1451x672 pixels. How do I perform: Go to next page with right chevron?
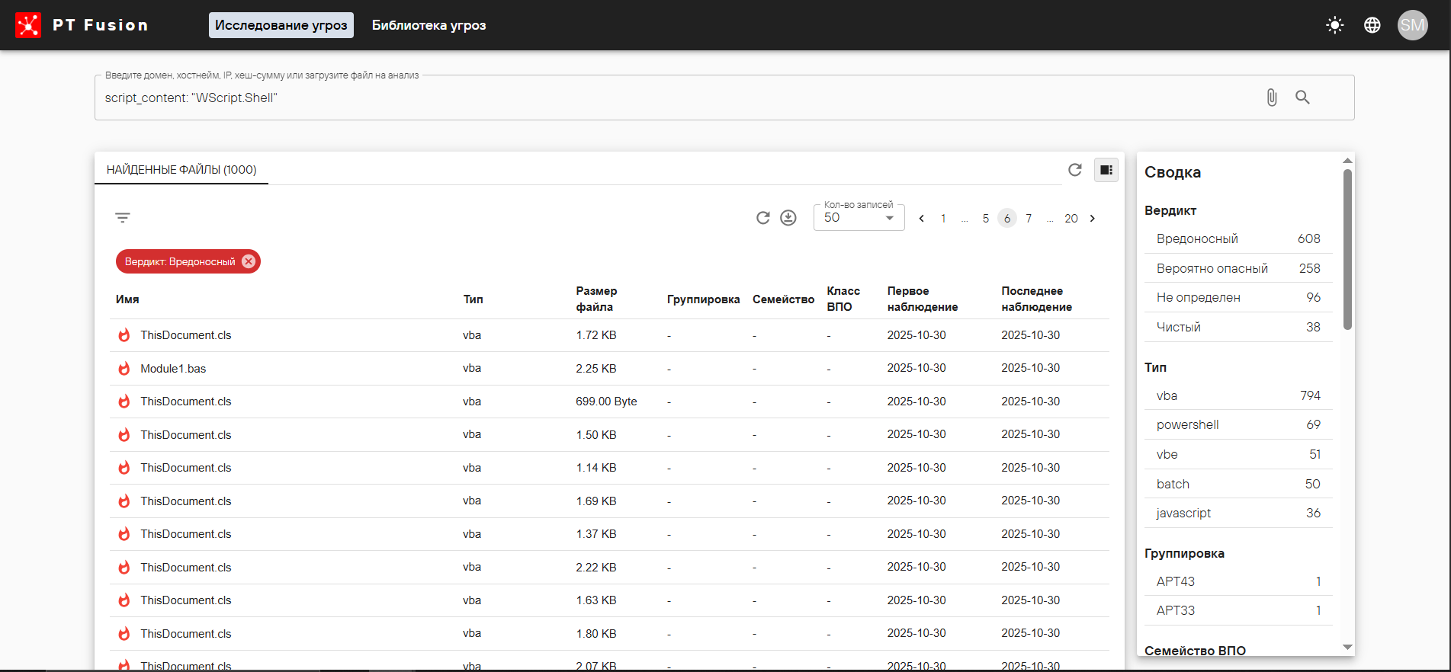tap(1093, 219)
